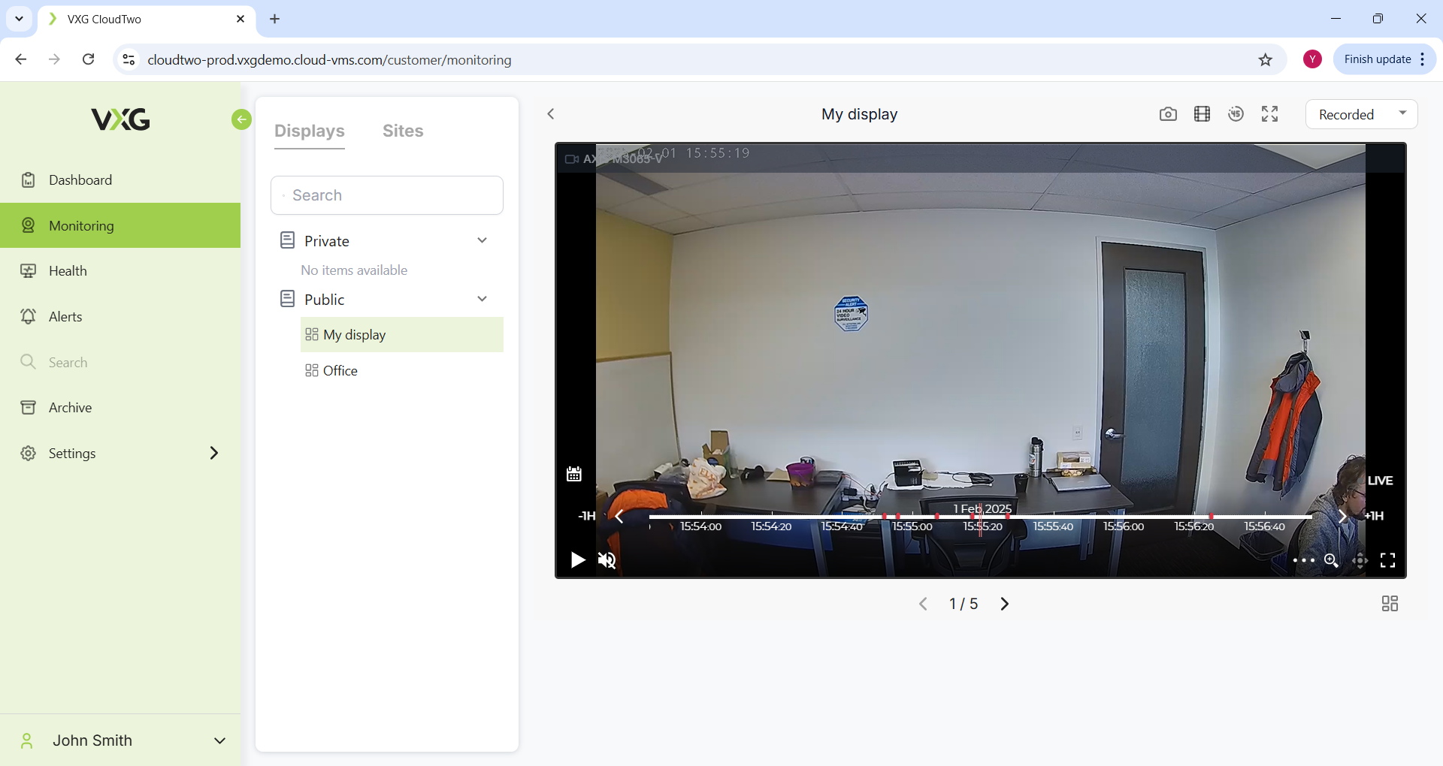The width and height of the screenshot is (1443, 766).
Task: Click the displays Search input field
Action: tap(387, 195)
